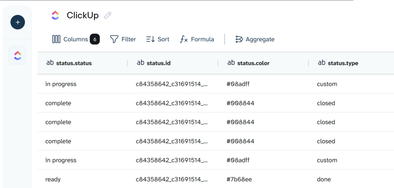Click the status.color column header
This screenshot has height=188, width=394.
(x=263, y=63)
